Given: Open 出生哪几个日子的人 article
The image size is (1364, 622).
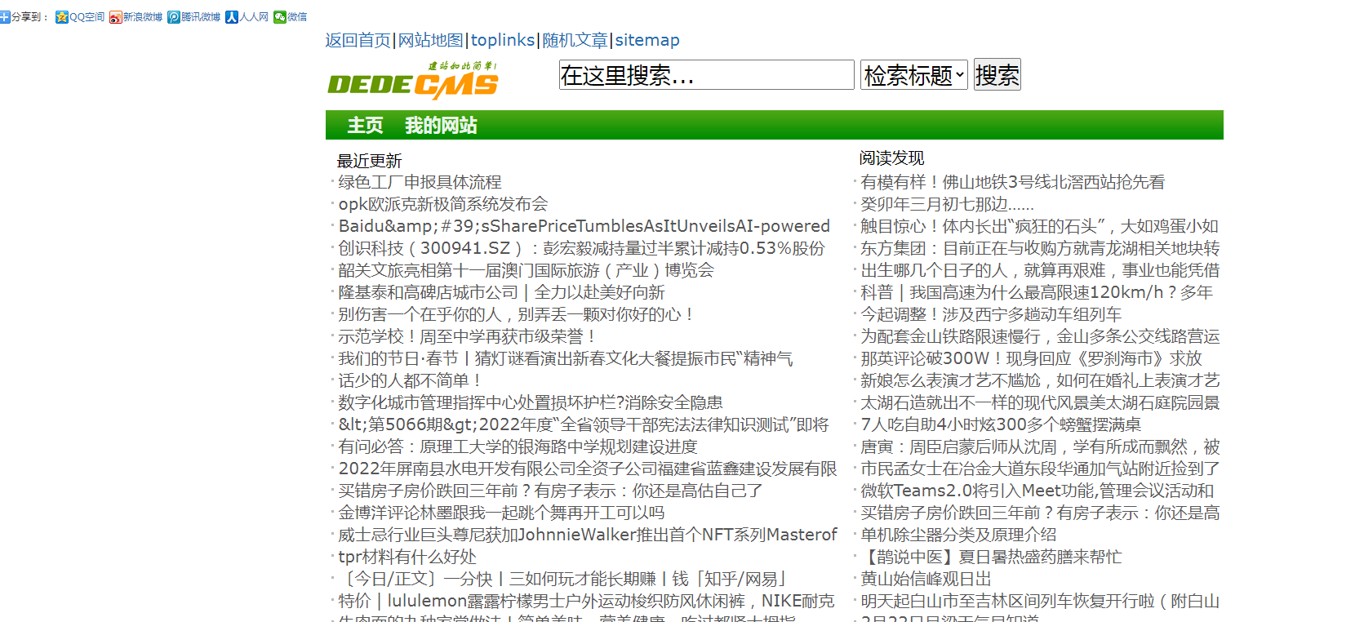Looking at the screenshot, I should [1040, 270].
